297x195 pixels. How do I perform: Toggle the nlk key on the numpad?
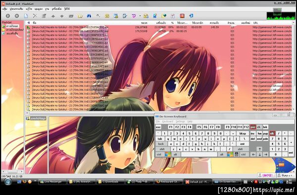coord(272,133)
